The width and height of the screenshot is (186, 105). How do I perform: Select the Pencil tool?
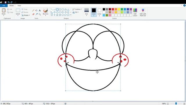point(33,10)
